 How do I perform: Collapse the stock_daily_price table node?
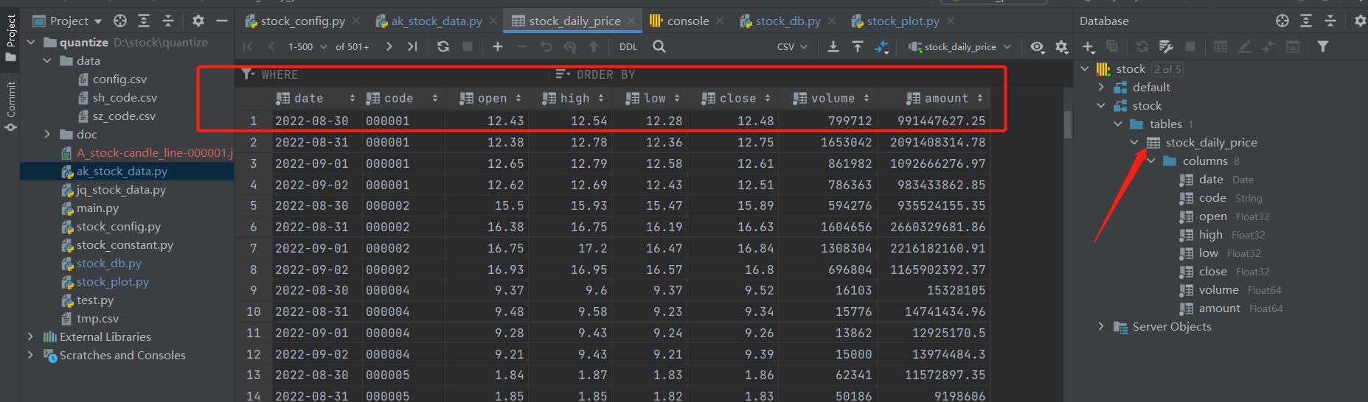coord(1134,143)
